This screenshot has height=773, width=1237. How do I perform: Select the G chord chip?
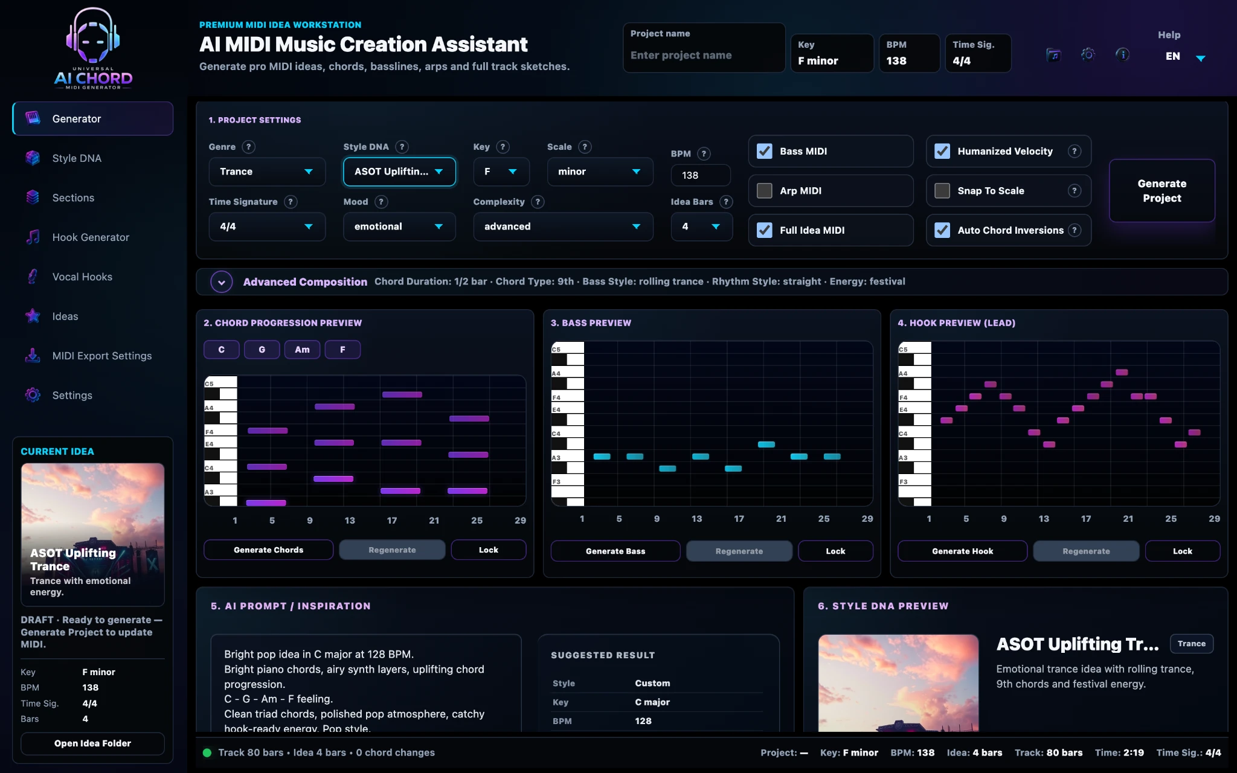click(x=262, y=350)
